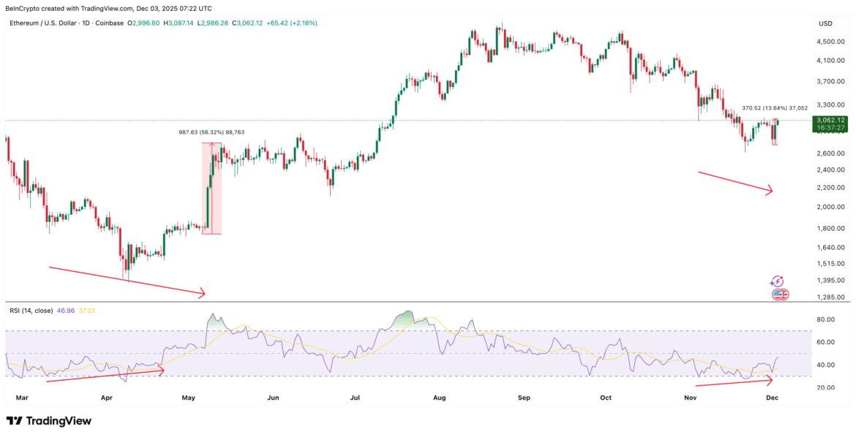
Task: Click the Aug label on the time axis
Action: coord(439,398)
